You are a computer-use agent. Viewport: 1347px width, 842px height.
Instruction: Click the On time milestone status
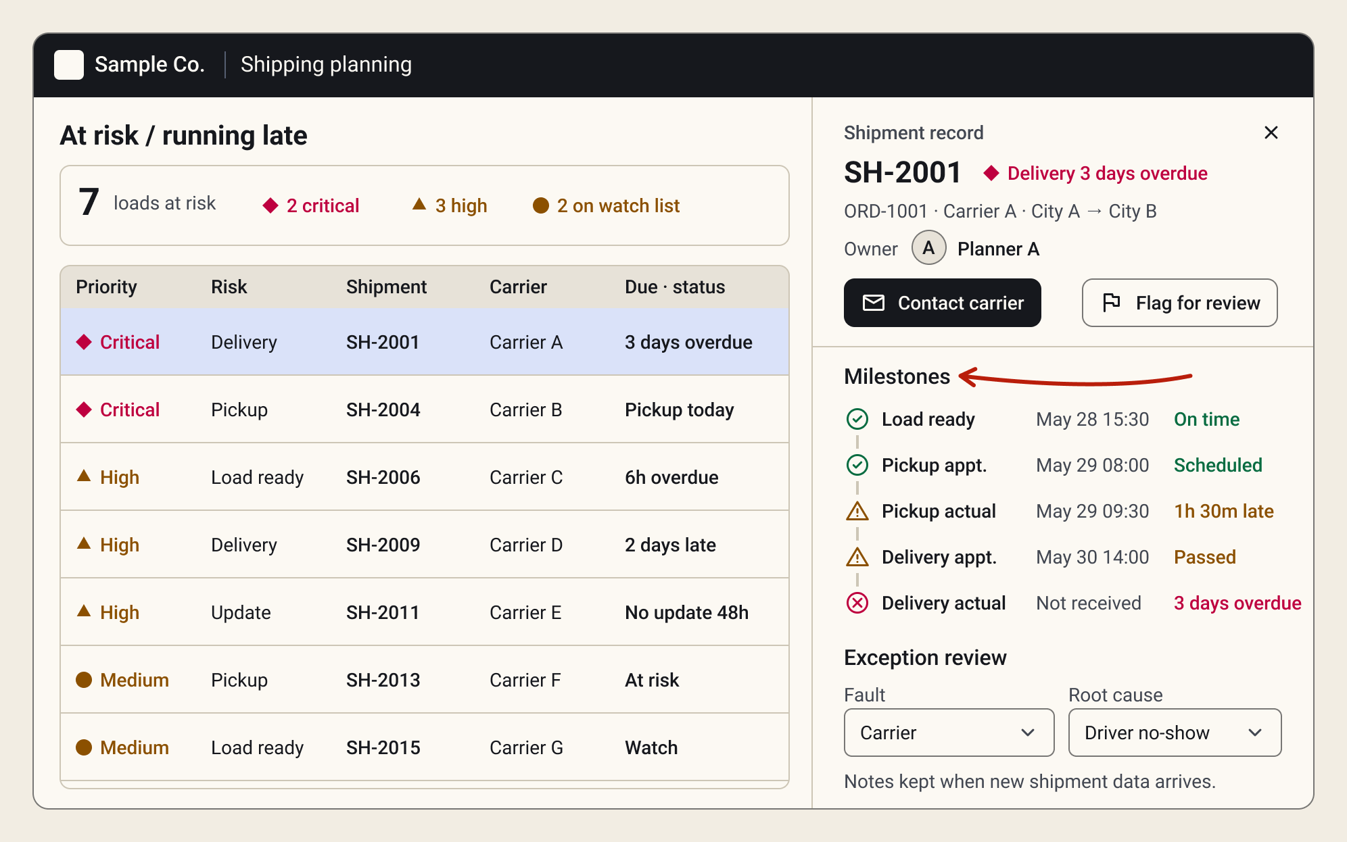click(1206, 419)
